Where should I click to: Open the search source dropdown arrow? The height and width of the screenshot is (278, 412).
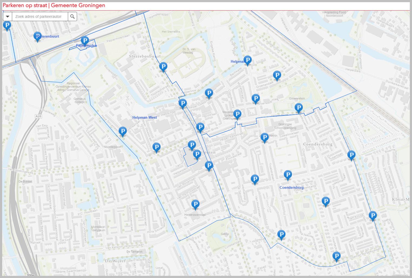[x=8, y=16]
